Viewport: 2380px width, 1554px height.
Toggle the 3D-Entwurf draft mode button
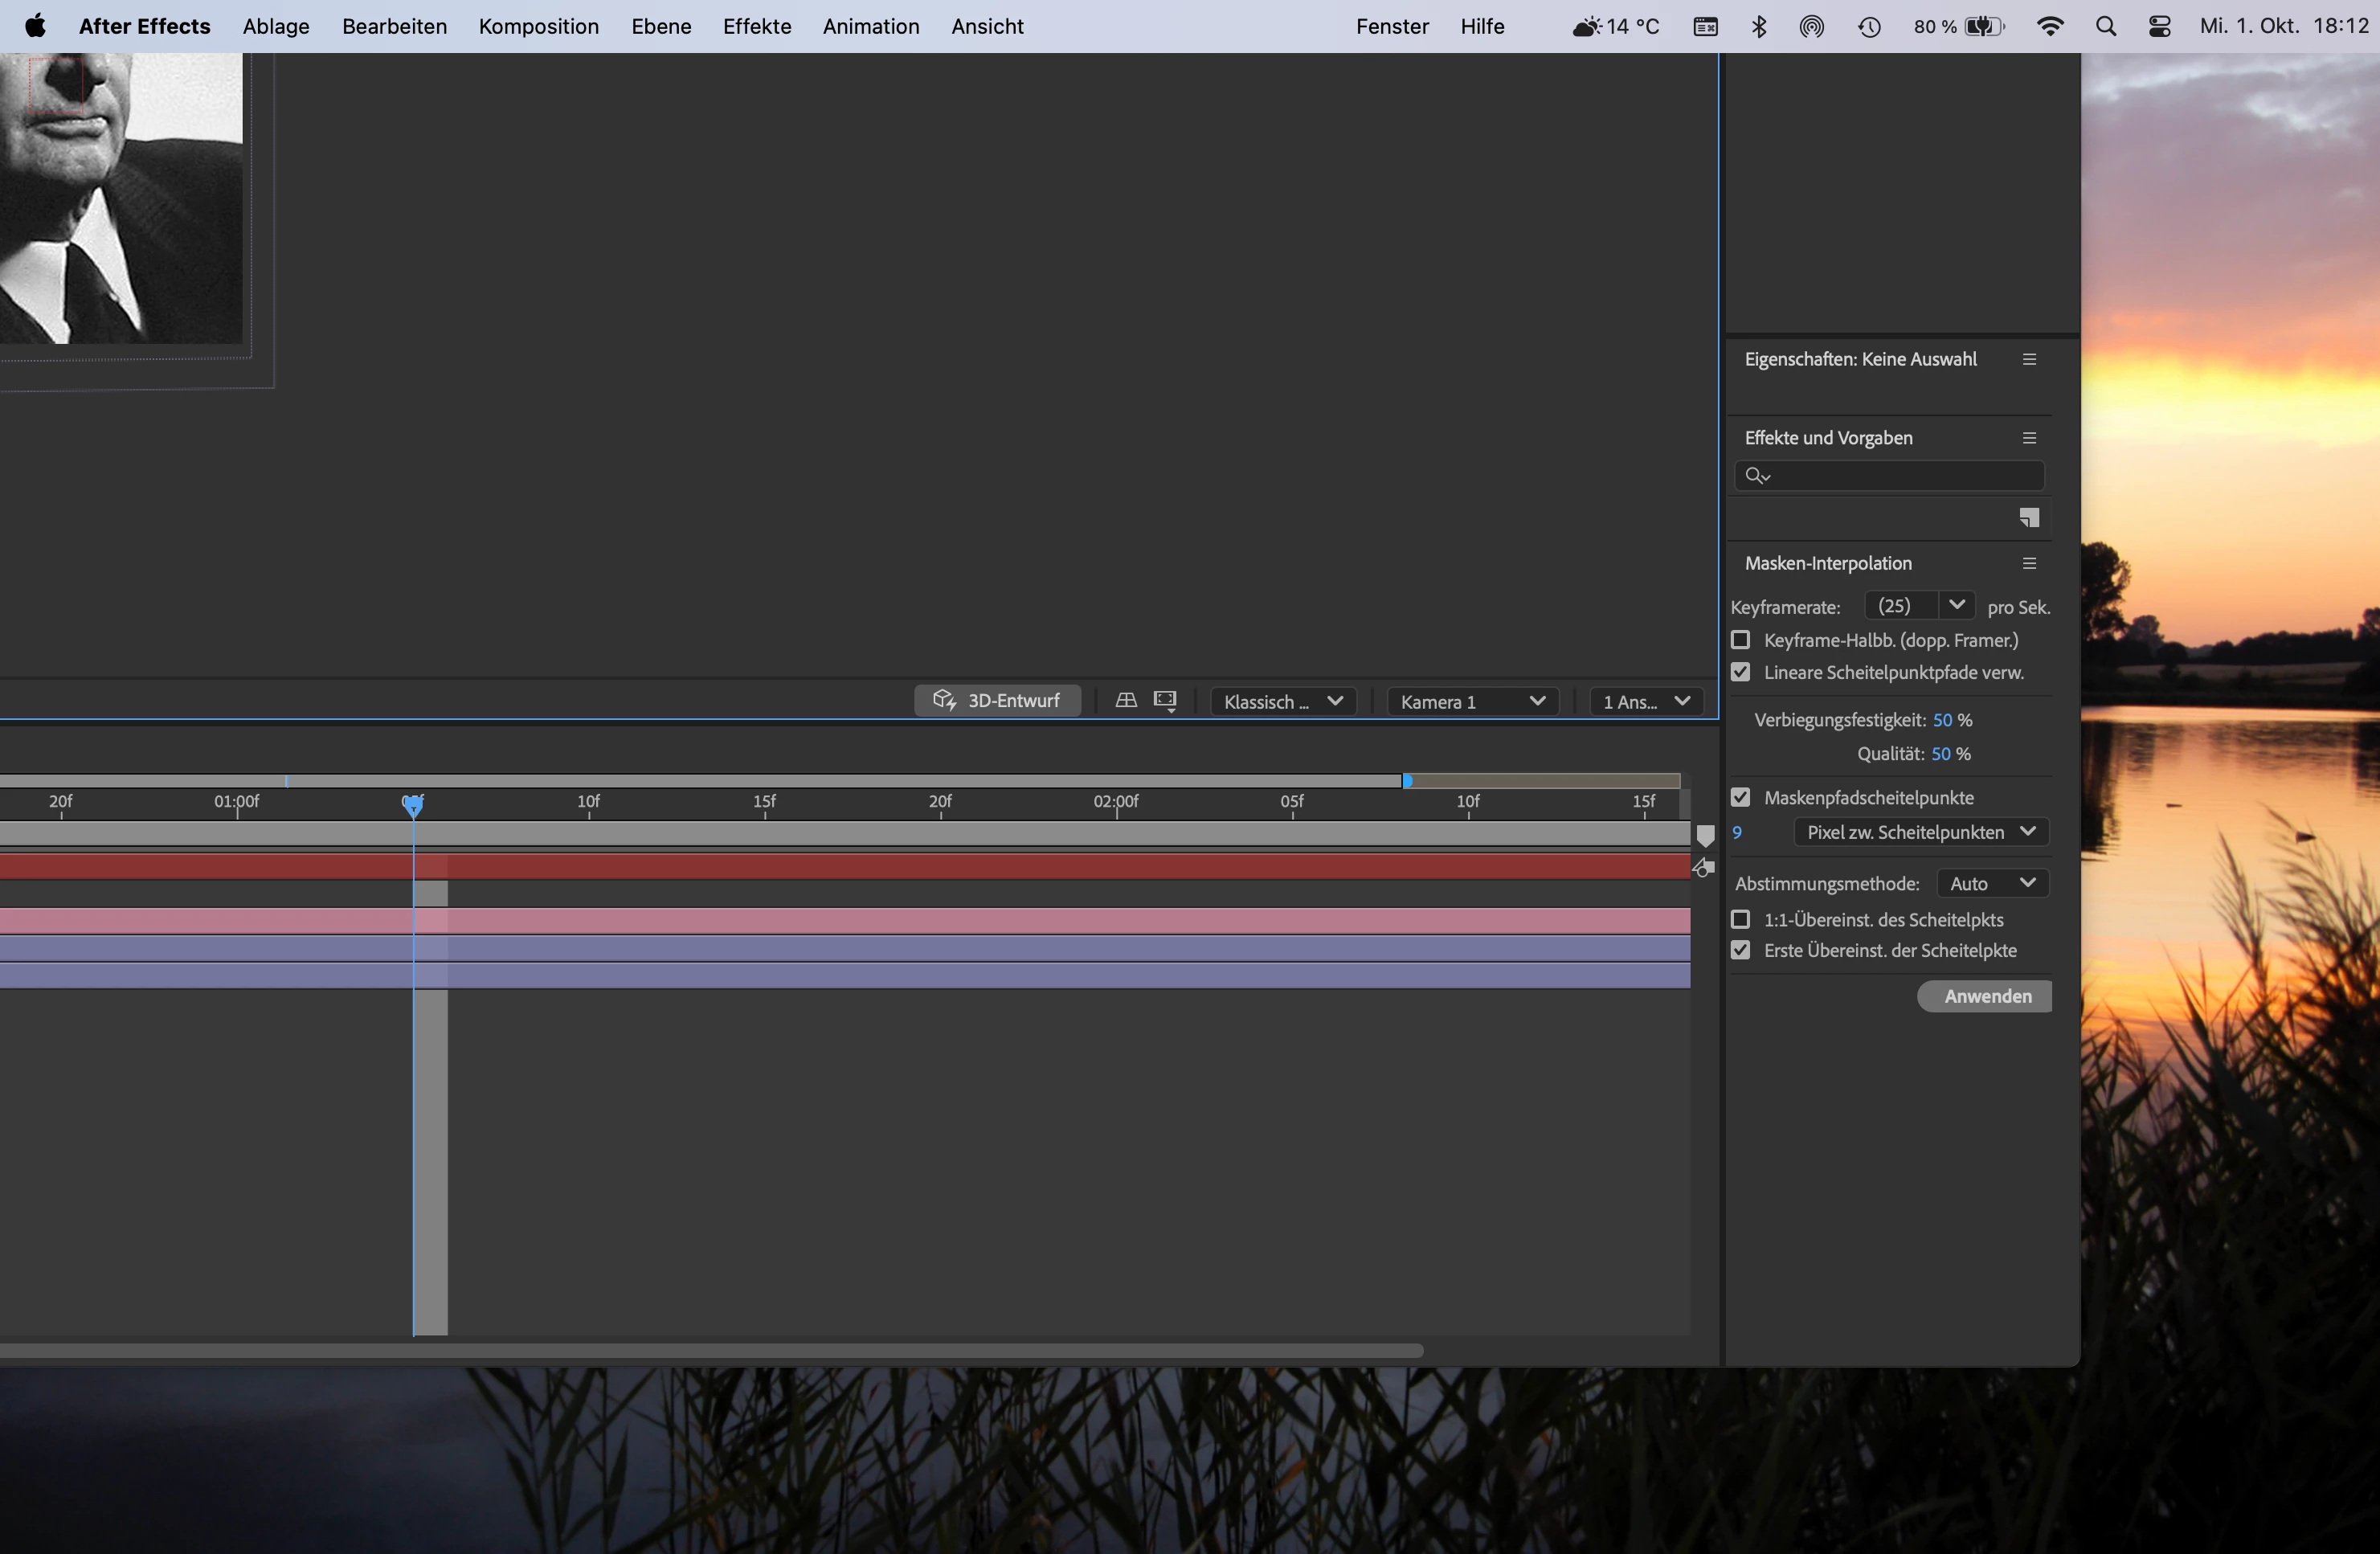pyautogui.click(x=997, y=701)
